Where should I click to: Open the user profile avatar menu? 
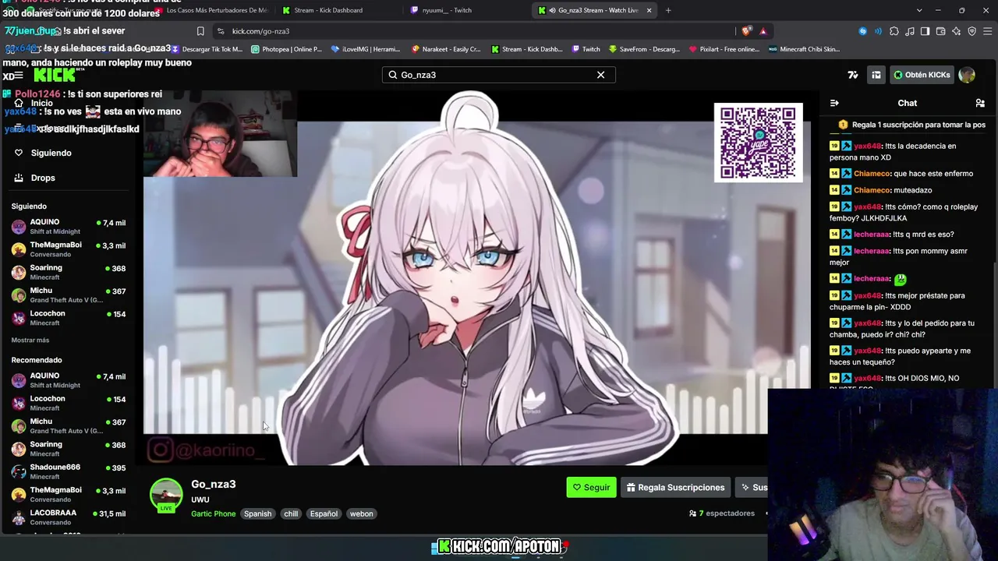pos(967,75)
